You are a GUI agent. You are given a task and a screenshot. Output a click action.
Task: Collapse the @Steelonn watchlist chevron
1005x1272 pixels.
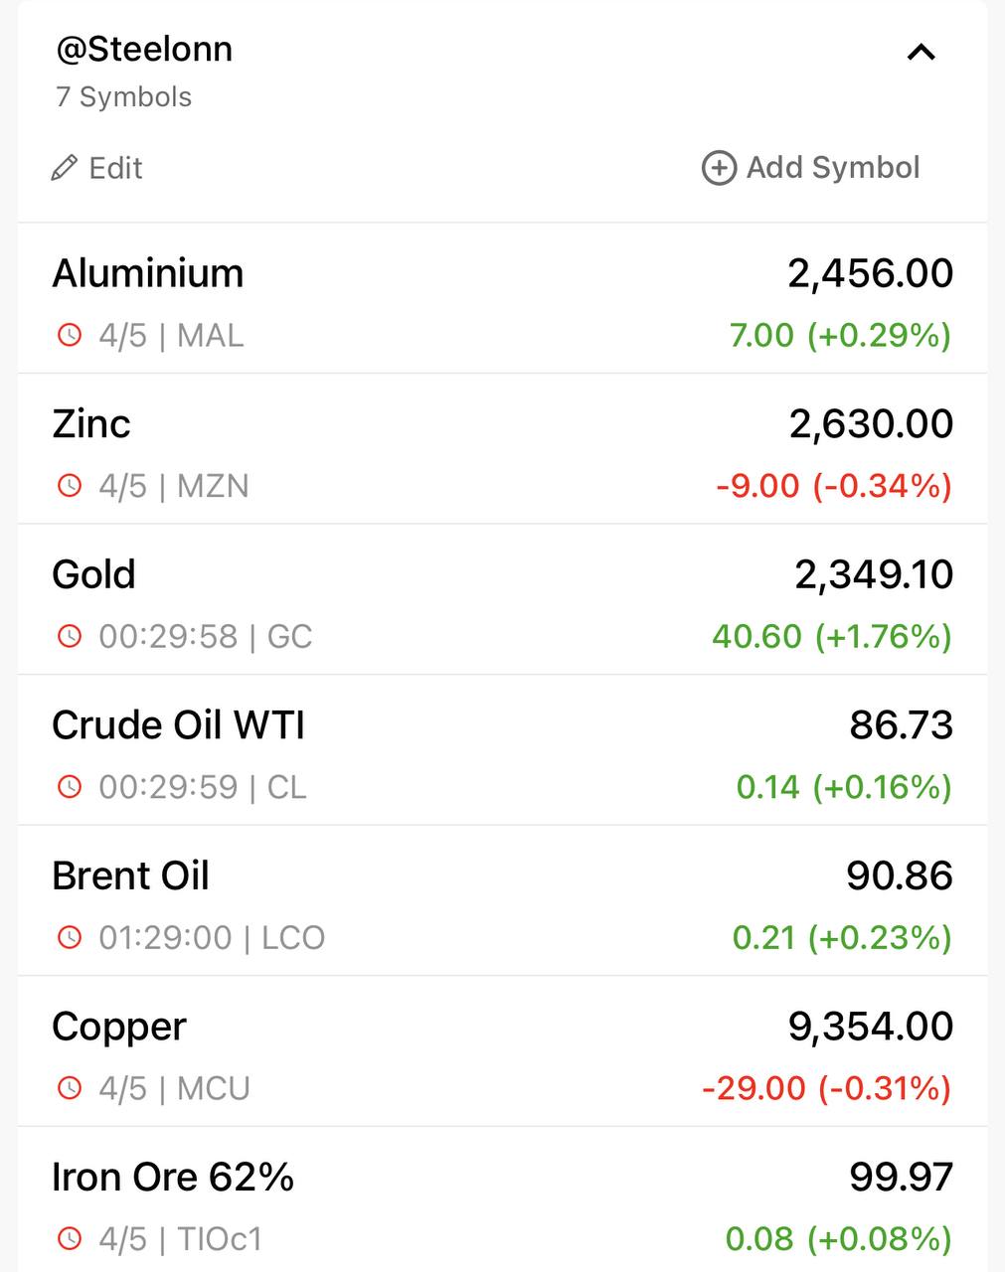pyautogui.click(x=921, y=52)
